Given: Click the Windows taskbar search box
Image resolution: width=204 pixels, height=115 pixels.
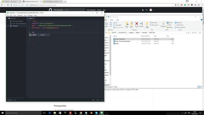Looking at the screenshot, I should click(x=23, y=113).
